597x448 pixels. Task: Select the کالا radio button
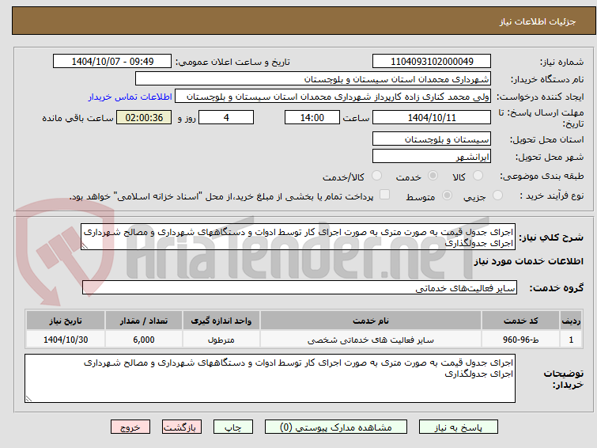tap(478, 176)
